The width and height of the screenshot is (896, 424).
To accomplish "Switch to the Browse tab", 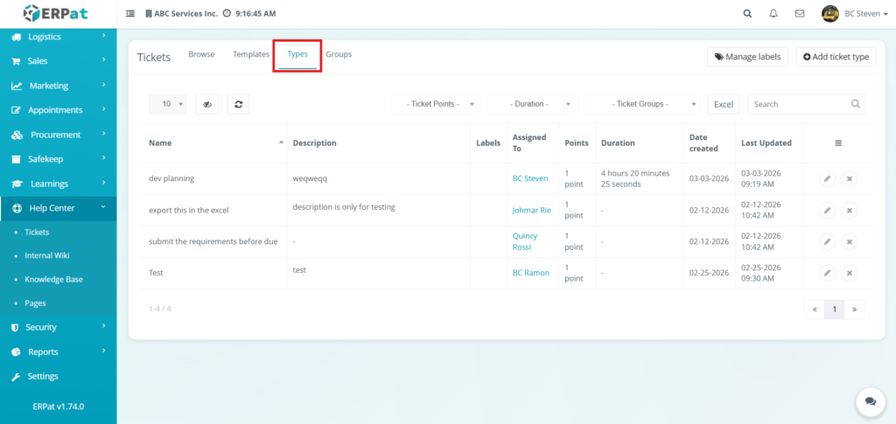I will [x=202, y=54].
